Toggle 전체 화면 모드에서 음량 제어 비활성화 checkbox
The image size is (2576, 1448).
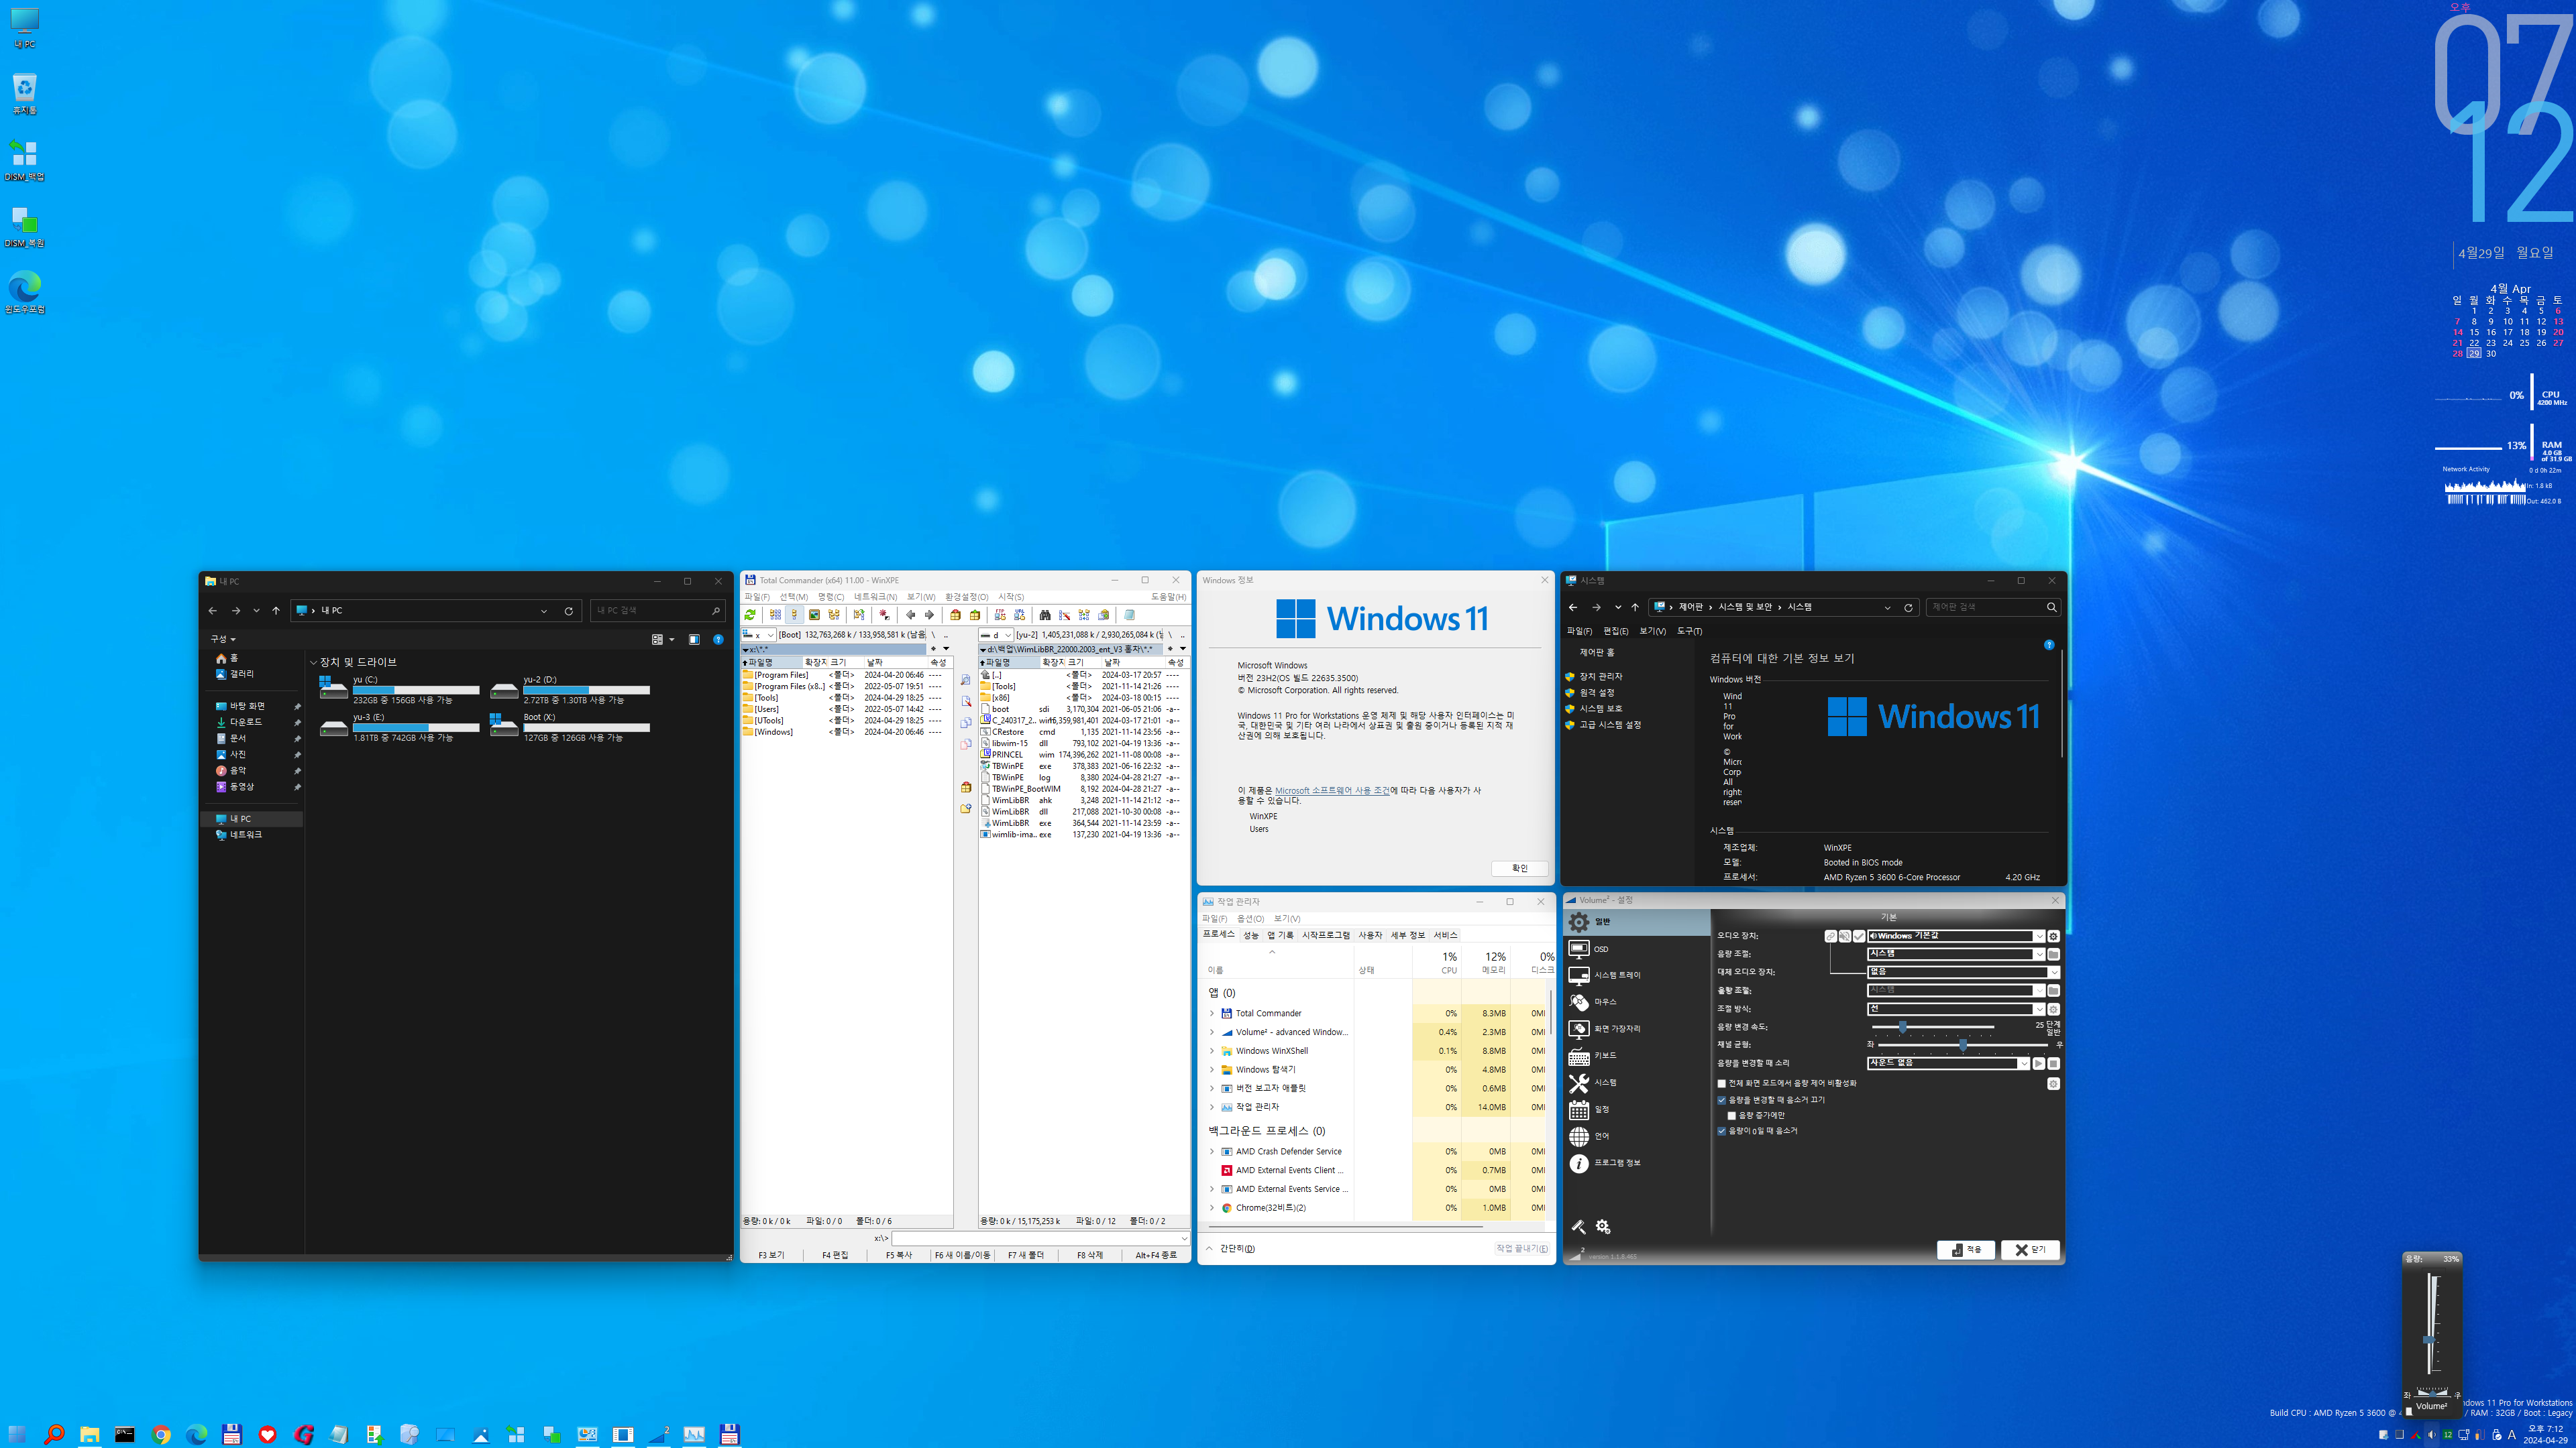point(1722,1083)
